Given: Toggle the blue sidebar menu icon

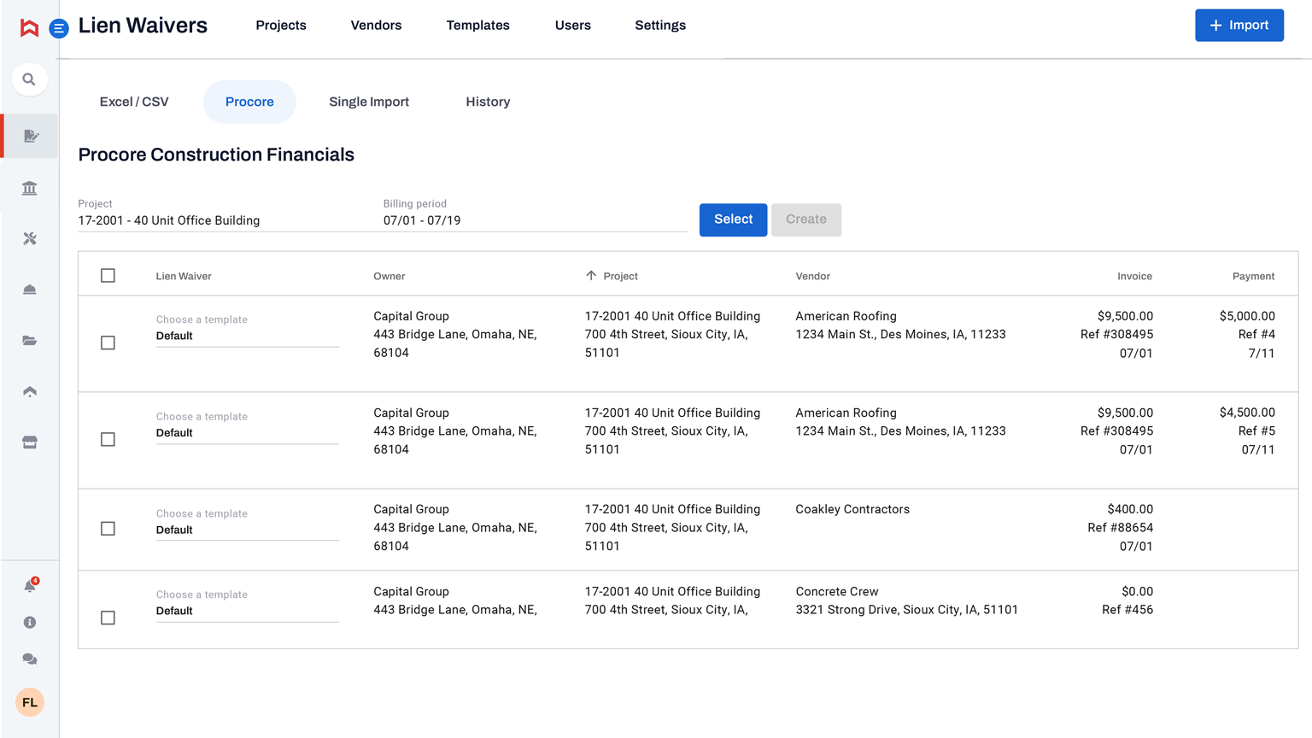Looking at the screenshot, I should pyautogui.click(x=59, y=29).
